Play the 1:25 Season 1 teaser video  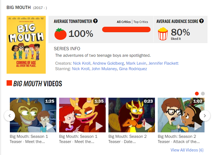pyautogui.click(x=33, y=115)
